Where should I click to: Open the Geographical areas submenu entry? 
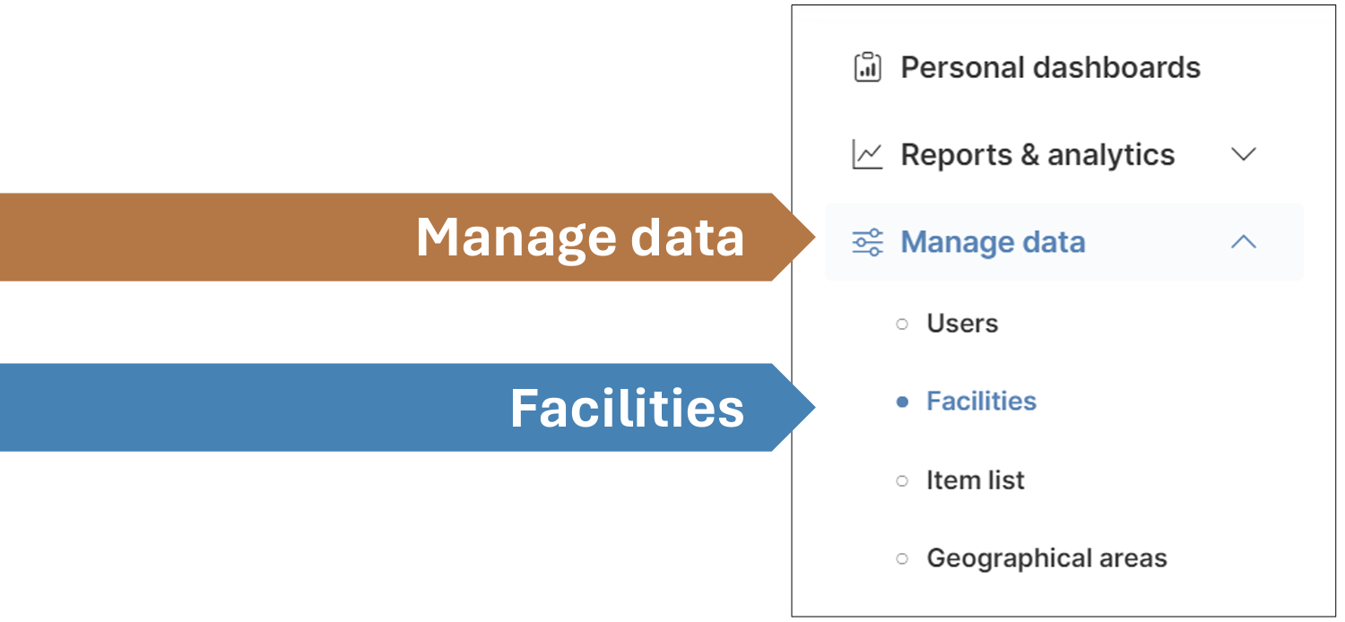point(1046,558)
